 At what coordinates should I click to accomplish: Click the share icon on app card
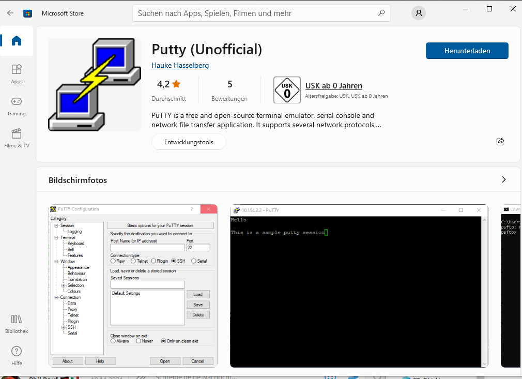point(500,142)
